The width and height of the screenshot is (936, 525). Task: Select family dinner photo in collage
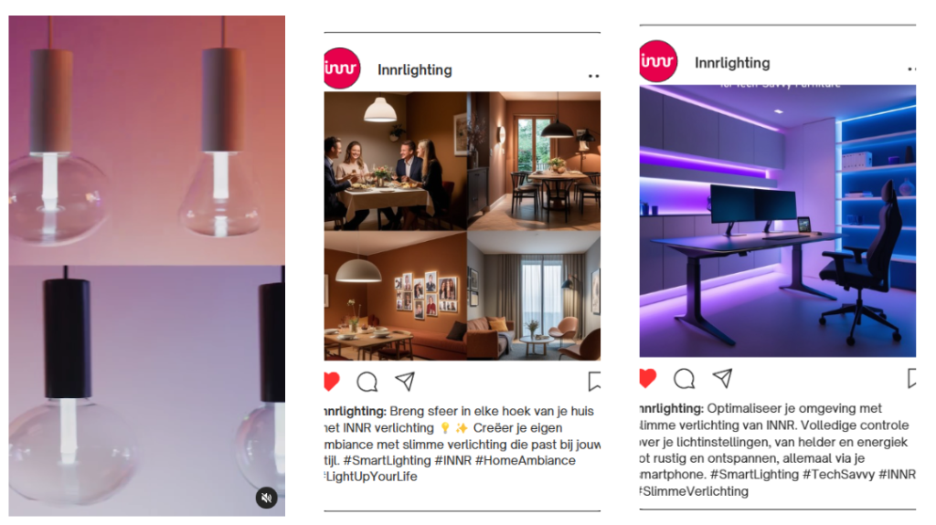pos(395,161)
